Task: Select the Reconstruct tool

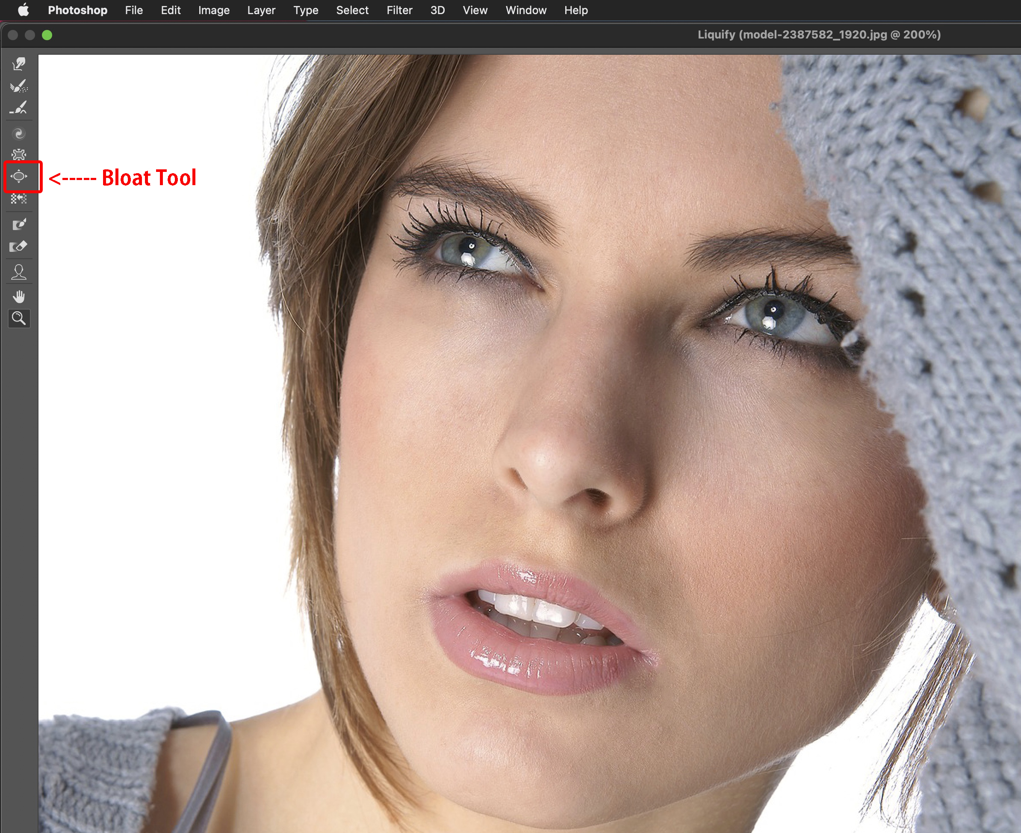Action: 19,86
